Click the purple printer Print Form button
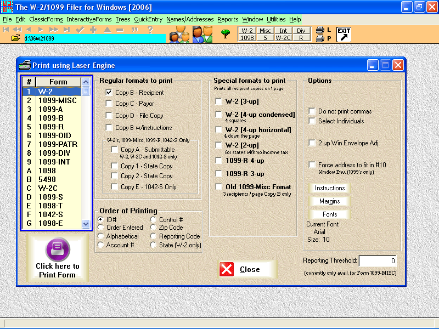This screenshot has height=329, width=439. point(58,258)
